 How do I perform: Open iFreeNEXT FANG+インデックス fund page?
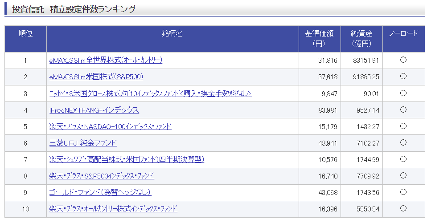[x=94, y=110]
